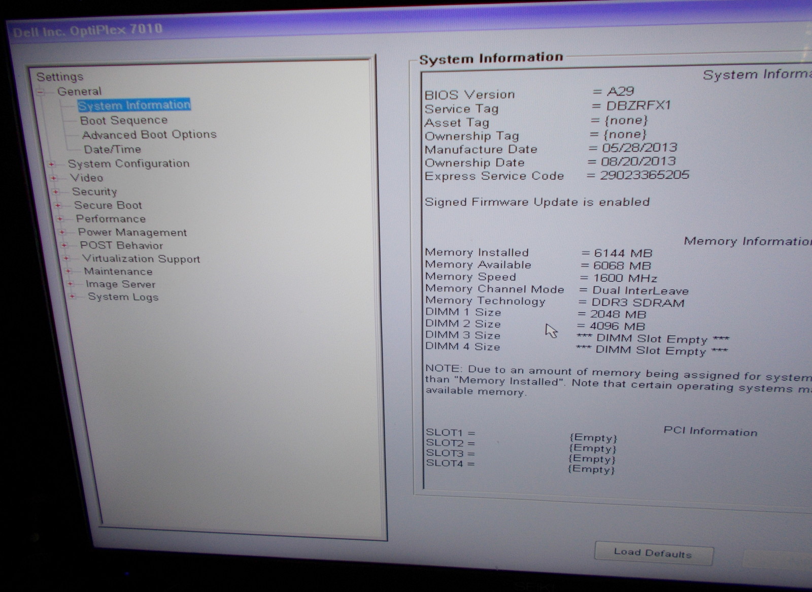This screenshot has width=812, height=592.
Task: Open Advanced Boot Options
Action: pos(149,135)
